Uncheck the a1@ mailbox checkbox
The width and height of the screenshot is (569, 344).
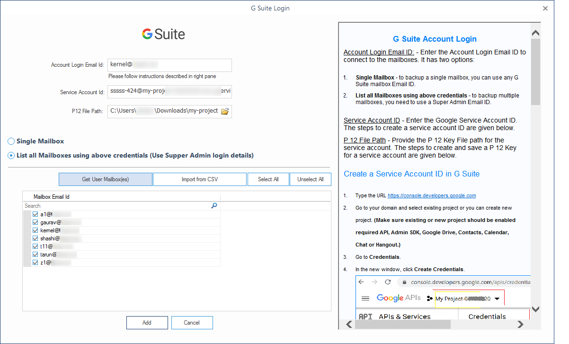[x=35, y=214]
